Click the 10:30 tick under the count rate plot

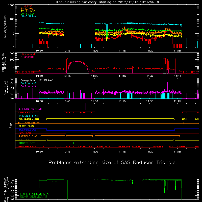(39, 51)
